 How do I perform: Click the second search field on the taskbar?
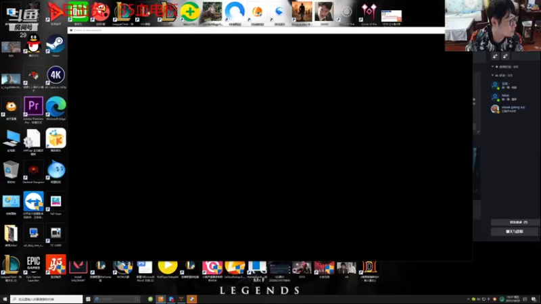(x=117, y=299)
